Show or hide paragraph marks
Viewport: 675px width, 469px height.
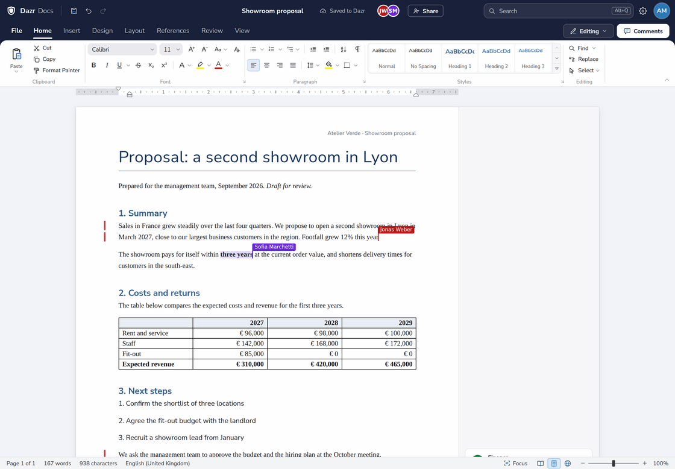(x=357, y=49)
